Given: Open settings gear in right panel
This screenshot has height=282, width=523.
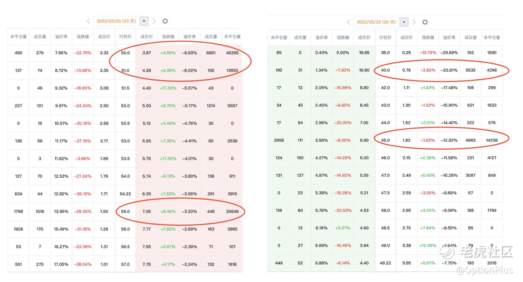Looking at the screenshot, I should tap(425, 22).
